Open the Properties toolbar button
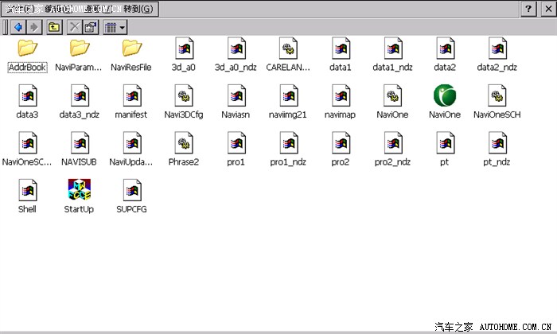This screenshot has height=334, width=557. (x=90, y=27)
